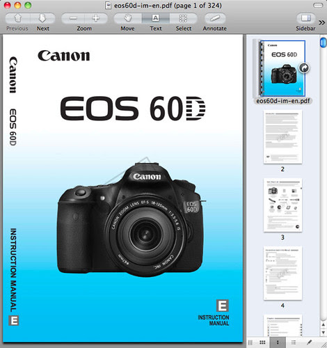327x348 pixels.
Task: Toggle the Sidebar button in toolbar
Action: click(305, 18)
